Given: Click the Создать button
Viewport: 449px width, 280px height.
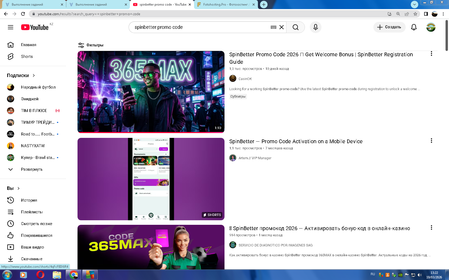Looking at the screenshot, I should point(389,27).
